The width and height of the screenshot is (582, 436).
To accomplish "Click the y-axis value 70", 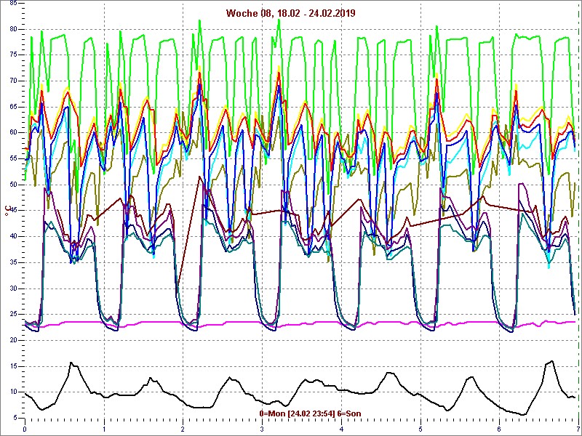I will pos(12,81).
